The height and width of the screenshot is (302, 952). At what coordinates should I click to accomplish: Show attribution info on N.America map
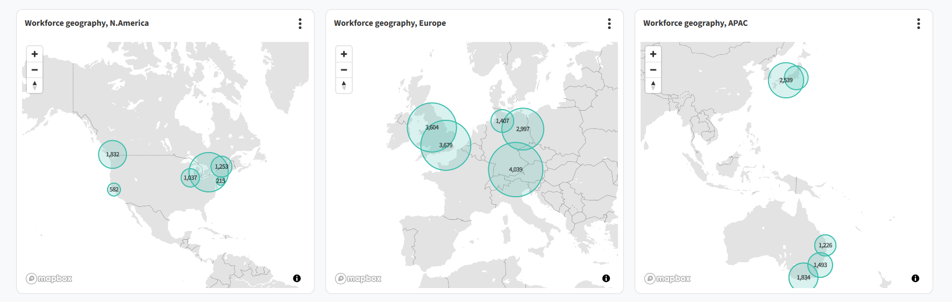[297, 278]
